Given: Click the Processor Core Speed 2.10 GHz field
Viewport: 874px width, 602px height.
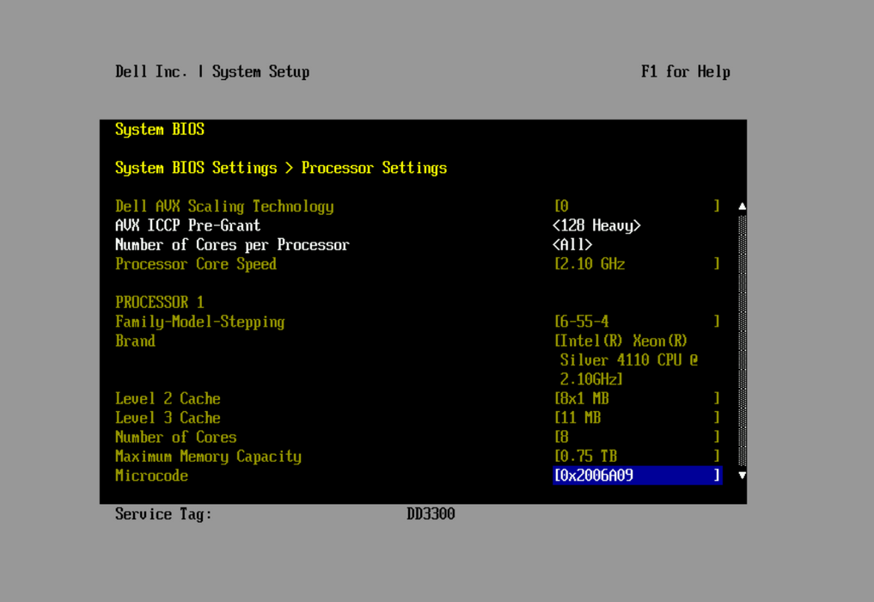Looking at the screenshot, I should (636, 264).
